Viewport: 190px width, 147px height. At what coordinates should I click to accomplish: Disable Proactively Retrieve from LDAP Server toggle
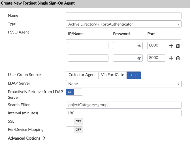(74, 92)
